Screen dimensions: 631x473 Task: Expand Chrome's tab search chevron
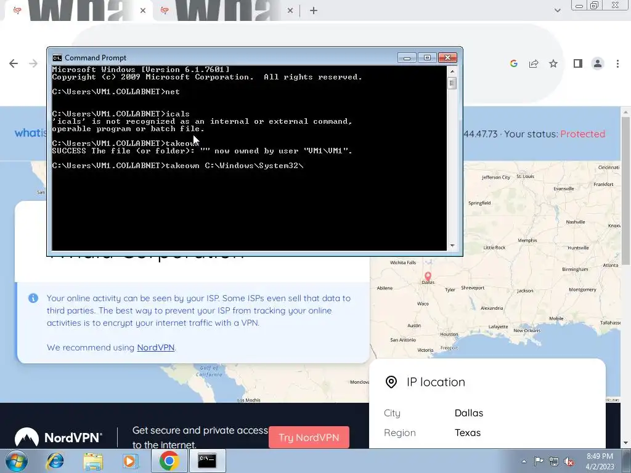click(x=557, y=10)
